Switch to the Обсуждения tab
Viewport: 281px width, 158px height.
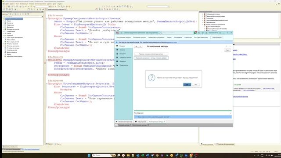pos(141,122)
